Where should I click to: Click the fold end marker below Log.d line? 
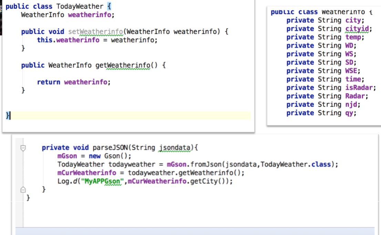tap(23, 190)
